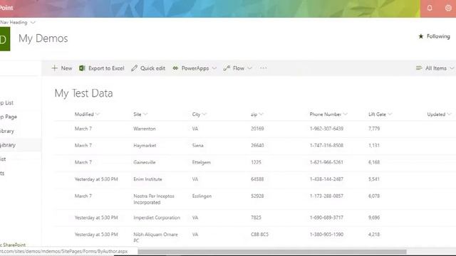Click the Nibh Aliquam Ornare PC cell
This screenshot has height=256, width=456.
(x=155, y=238)
